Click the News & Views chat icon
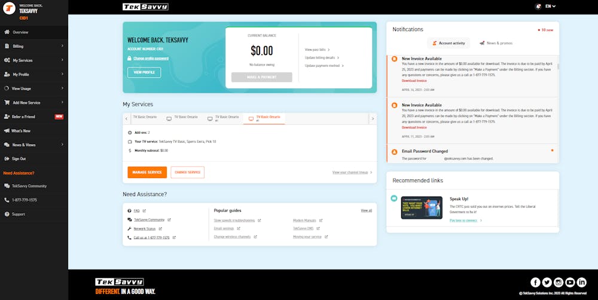 point(7,145)
